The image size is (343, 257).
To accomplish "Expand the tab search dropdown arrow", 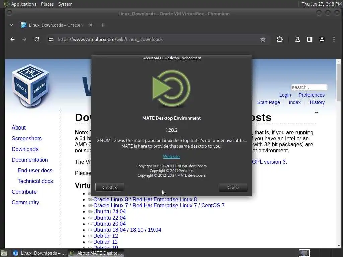I will pyautogui.click(x=12, y=25).
